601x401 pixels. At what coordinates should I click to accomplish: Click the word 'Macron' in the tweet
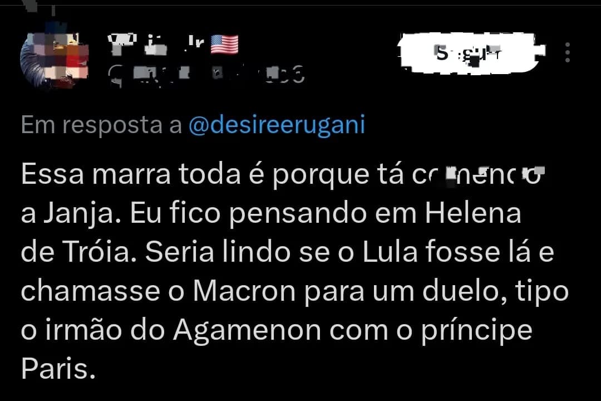point(244,291)
